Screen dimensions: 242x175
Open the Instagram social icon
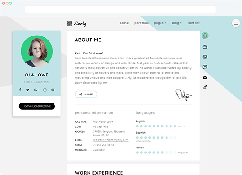pyautogui.click(x=45, y=90)
